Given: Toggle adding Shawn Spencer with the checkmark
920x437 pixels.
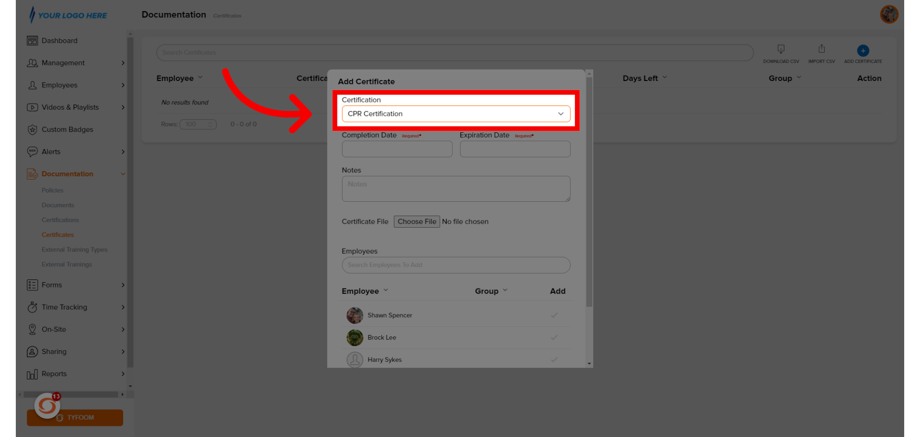Looking at the screenshot, I should click(x=554, y=315).
